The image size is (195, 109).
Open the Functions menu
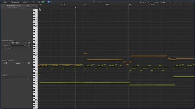coord(16,2)
